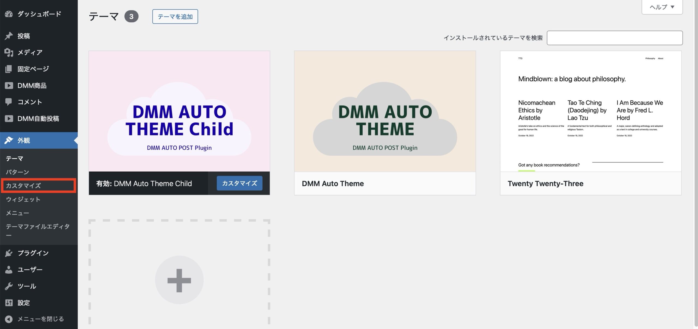Click the pushpin icon for 投稿

[9, 36]
